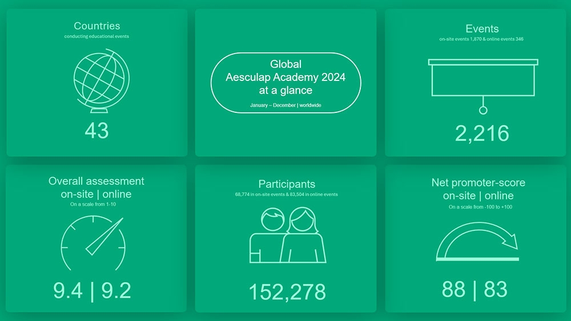The image size is (571, 321).
Task: Click the 2,216 events total
Action: 482,133
